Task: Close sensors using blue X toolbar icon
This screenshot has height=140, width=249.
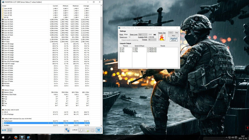Action: 99,130
